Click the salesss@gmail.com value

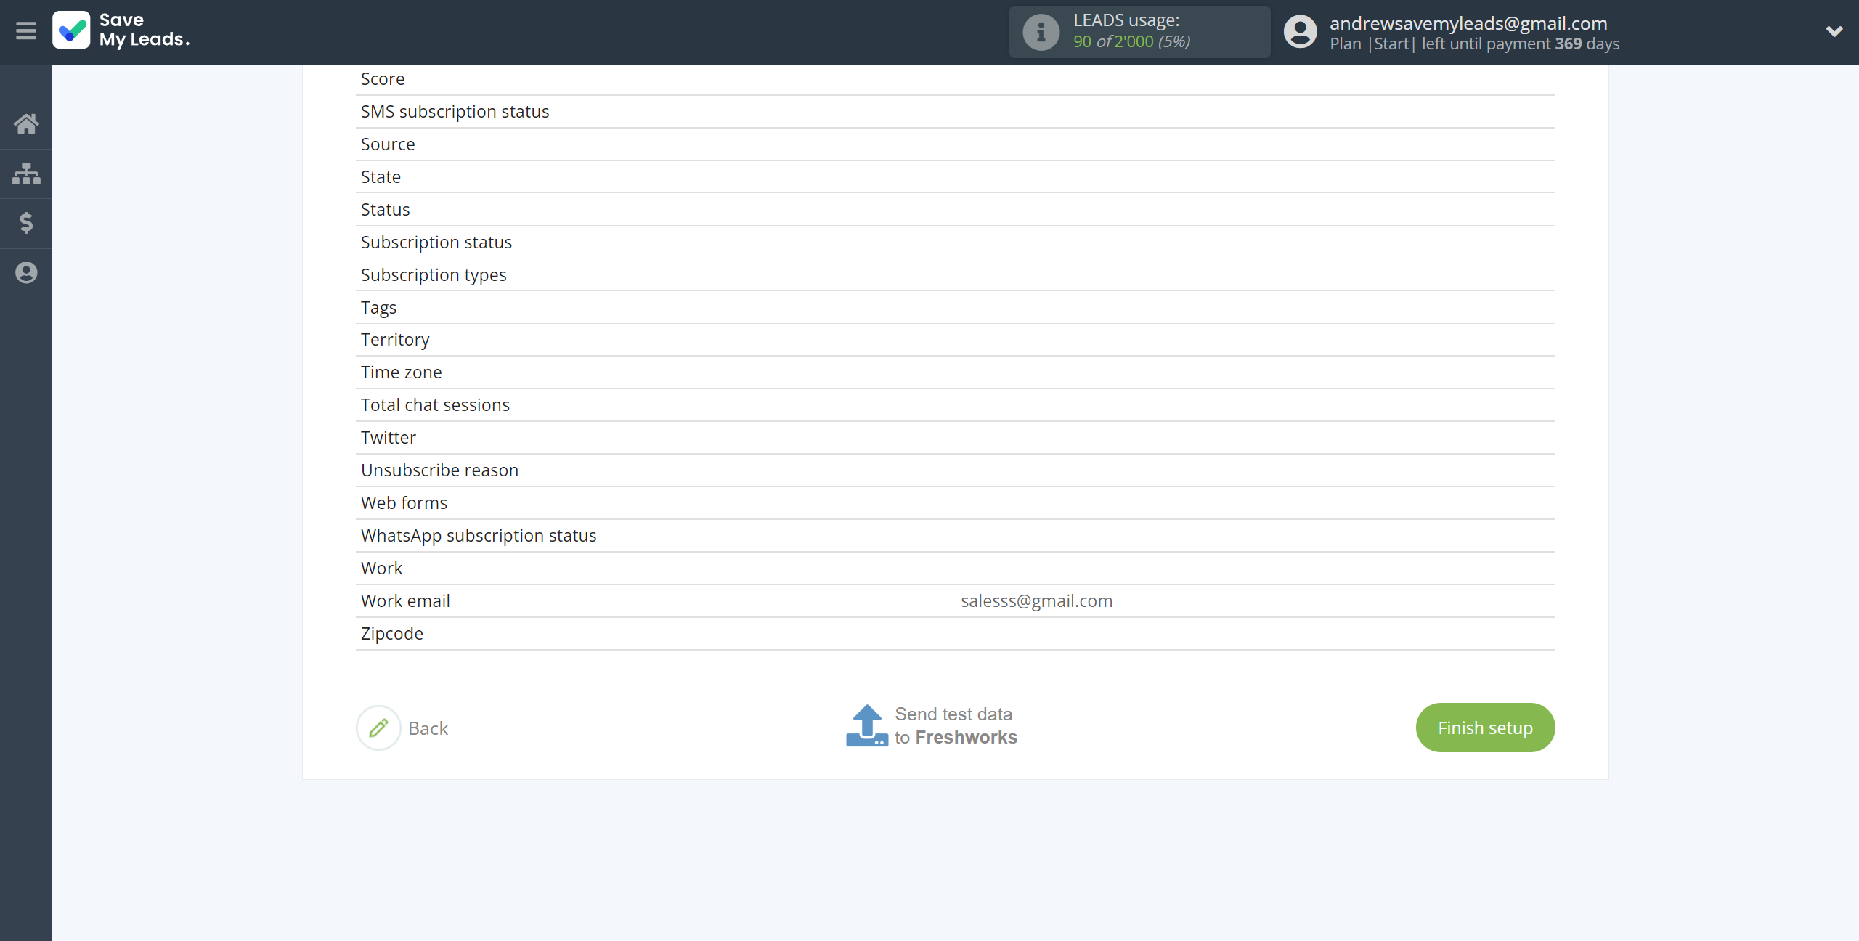[1036, 601]
